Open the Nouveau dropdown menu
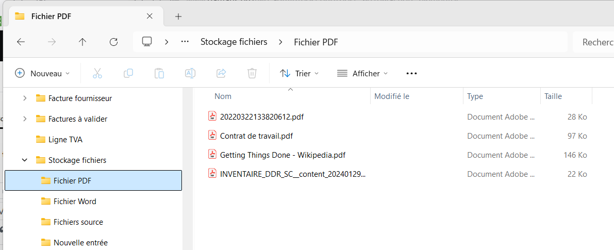The image size is (614, 250). point(42,73)
